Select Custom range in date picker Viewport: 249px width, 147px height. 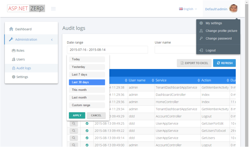87,105
